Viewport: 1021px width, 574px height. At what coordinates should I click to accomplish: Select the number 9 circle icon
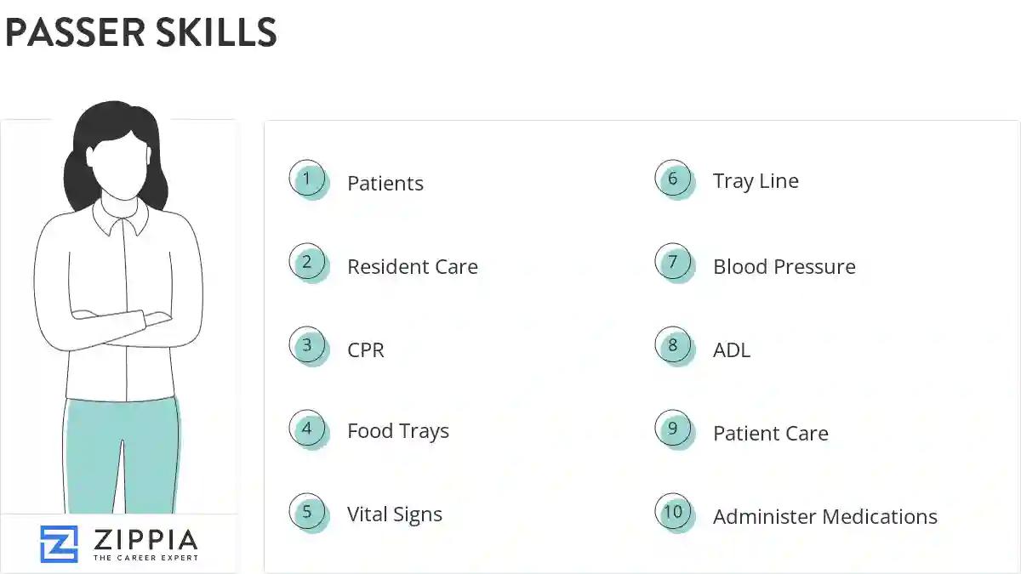tap(674, 429)
